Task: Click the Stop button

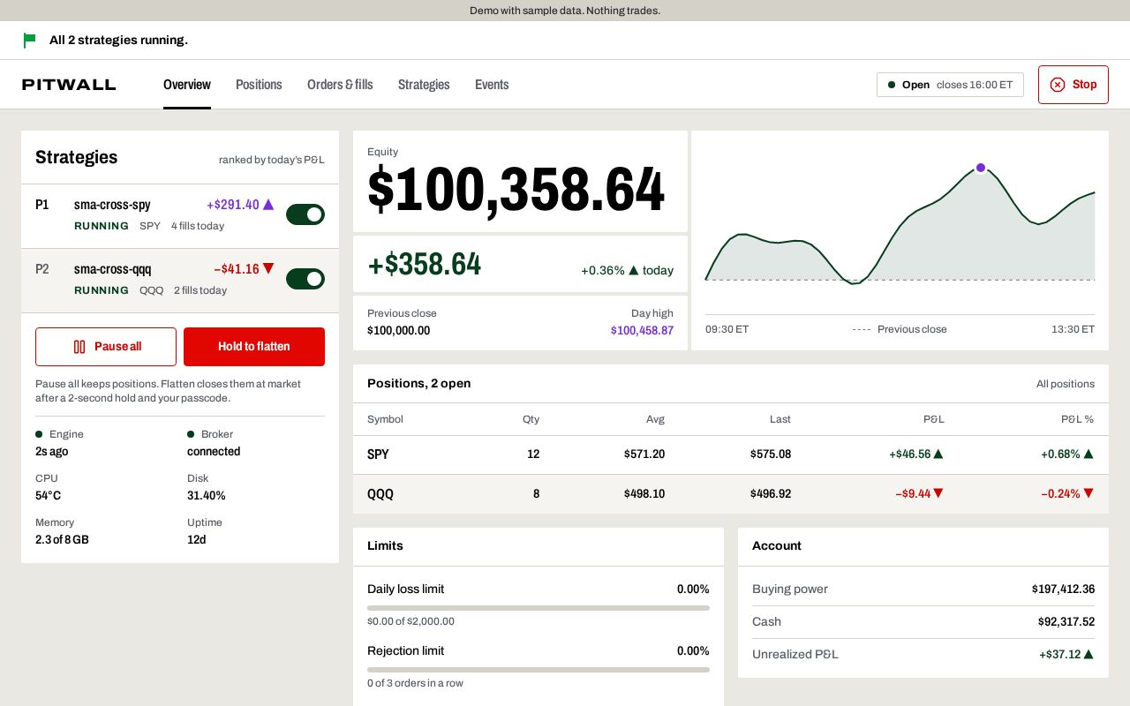Action: 1073,85
